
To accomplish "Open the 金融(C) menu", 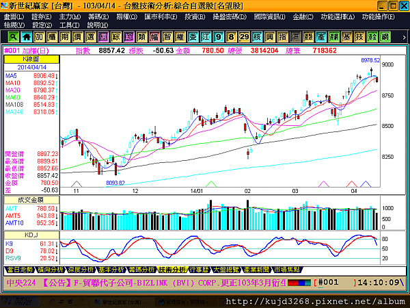I will pyautogui.click(x=303, y=17).
